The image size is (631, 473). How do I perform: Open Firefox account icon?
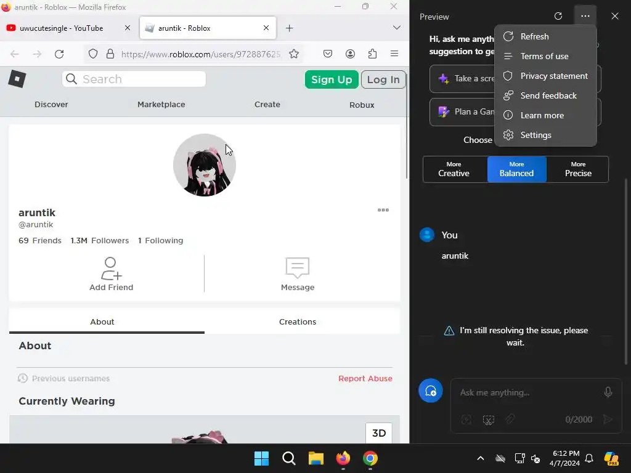point(350,54)
